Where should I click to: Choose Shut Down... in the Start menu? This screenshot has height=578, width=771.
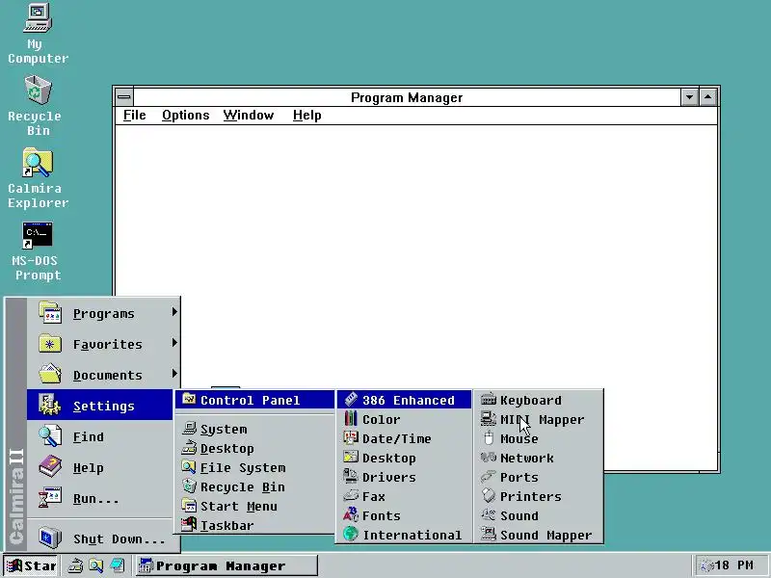(x=104, y=539)
